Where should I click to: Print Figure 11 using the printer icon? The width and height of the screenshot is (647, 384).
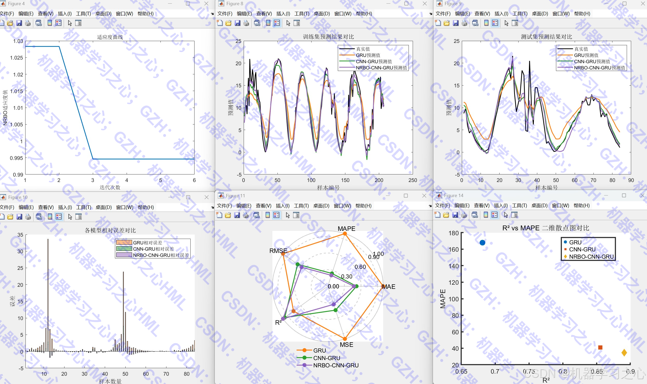point(245,215)
